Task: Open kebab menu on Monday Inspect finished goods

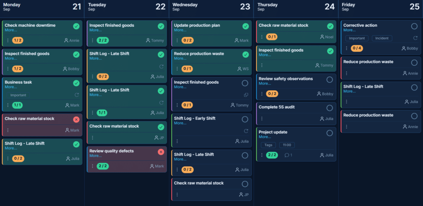Action: coord(8,69)
